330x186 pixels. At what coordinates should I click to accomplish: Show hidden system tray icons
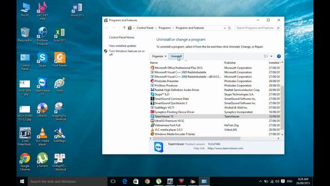(x=260, y=181)
